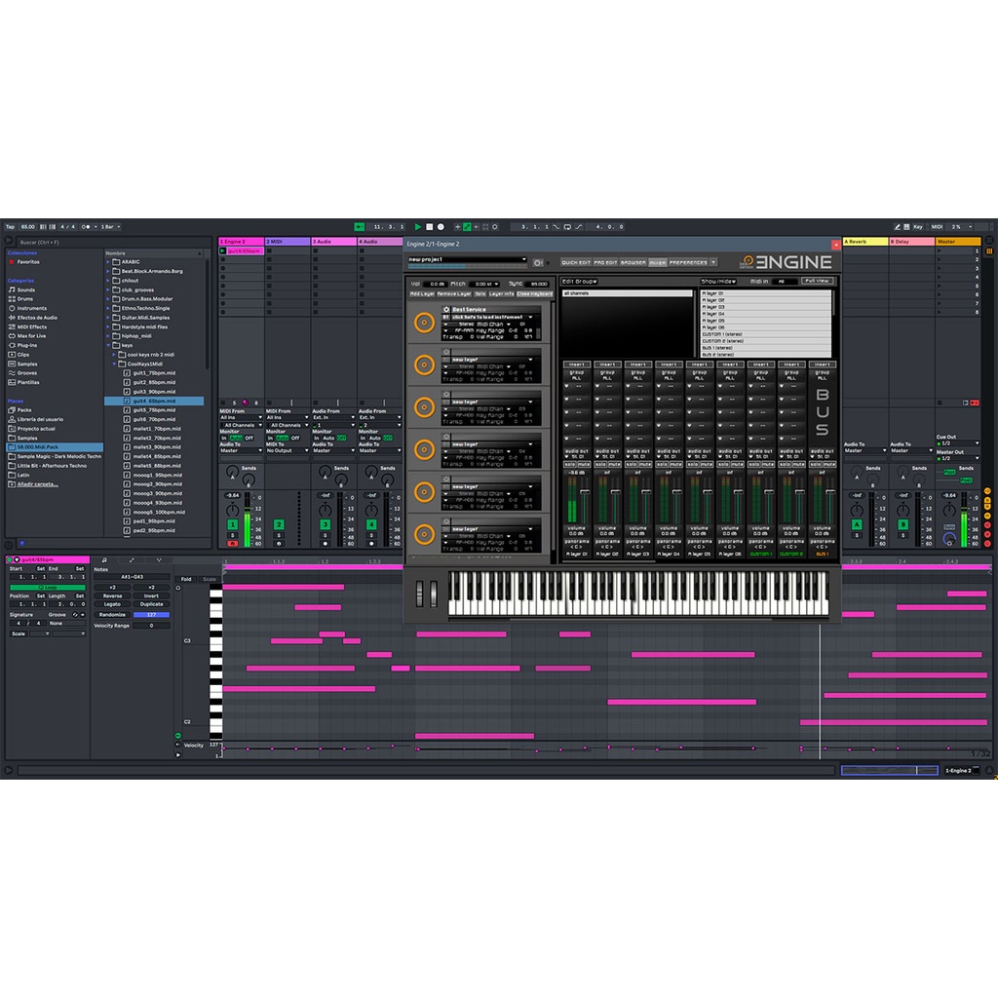Click Engine Add Layer button
The height and width of the screenshot is (998, 998).
pos(421,293)
